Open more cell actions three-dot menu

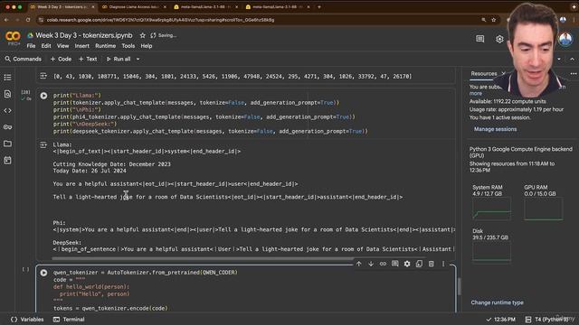coord(443,264)
